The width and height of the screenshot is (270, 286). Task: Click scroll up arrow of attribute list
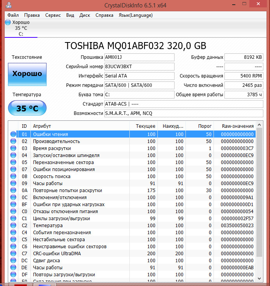(259, 125)
